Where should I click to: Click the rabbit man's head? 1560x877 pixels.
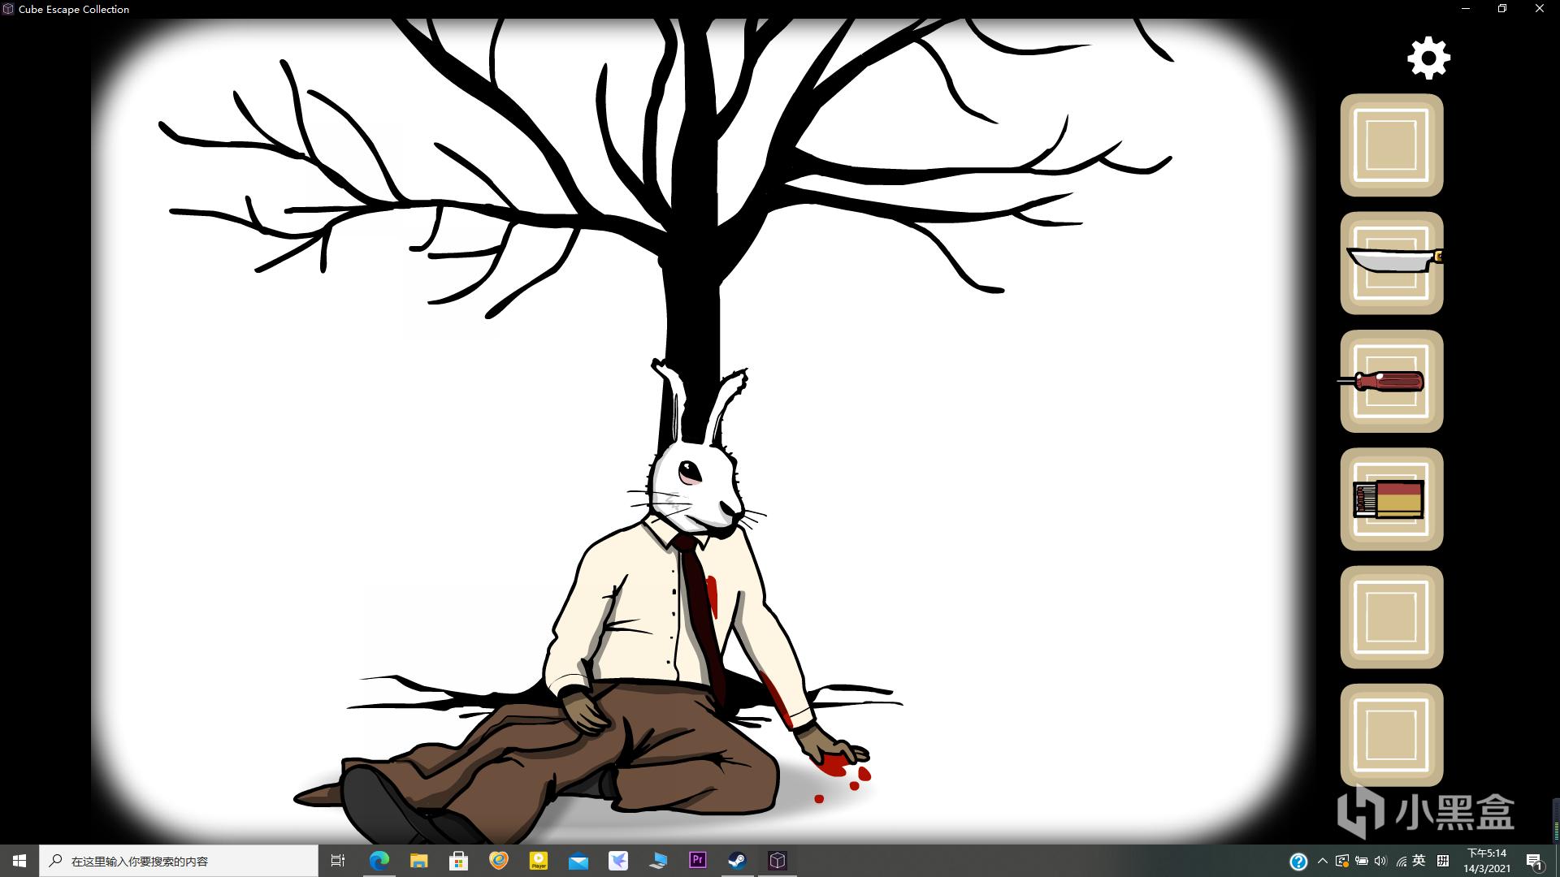click(x=696, y=486)
